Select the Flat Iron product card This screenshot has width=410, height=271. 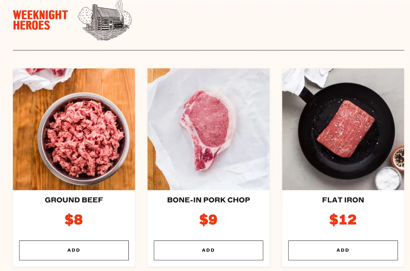pos(343,168)
